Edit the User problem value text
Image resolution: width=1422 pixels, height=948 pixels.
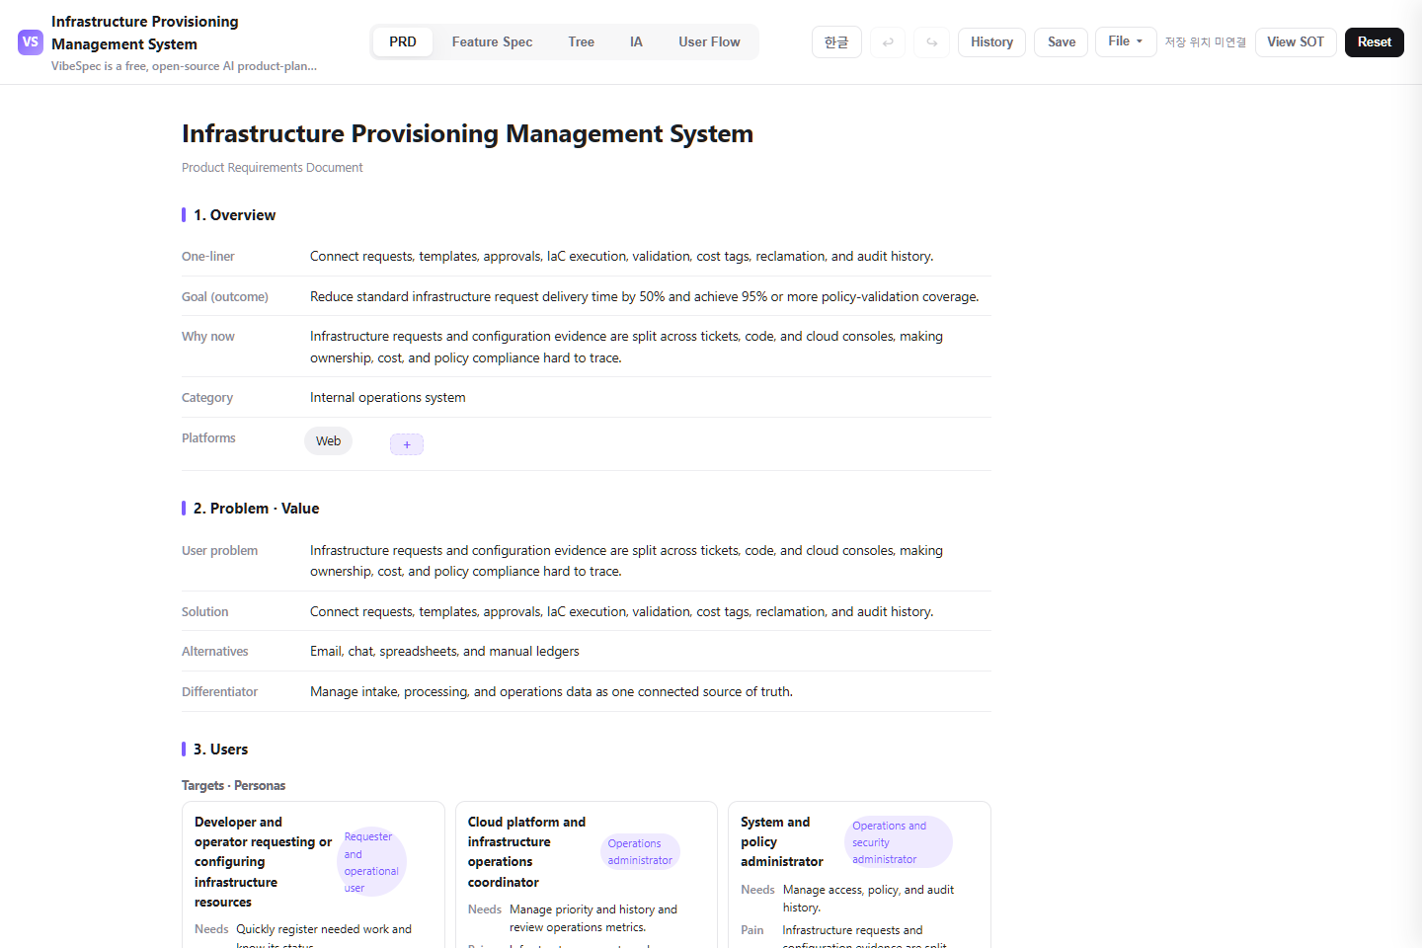coord(626,561)
